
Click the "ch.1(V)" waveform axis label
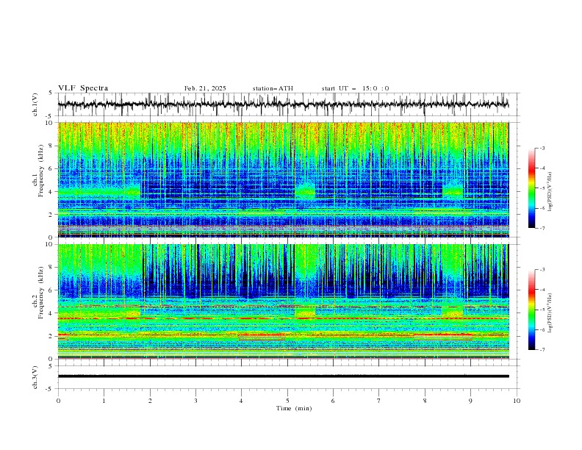point(35,104)
